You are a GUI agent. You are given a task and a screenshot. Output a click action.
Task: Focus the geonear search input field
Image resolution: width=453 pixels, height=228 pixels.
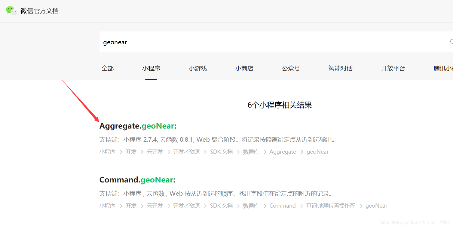(276, 42)
